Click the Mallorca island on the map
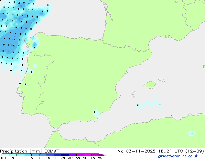This screenshot has height=159, width=205. pyautogui.click(x=150, y=85)
